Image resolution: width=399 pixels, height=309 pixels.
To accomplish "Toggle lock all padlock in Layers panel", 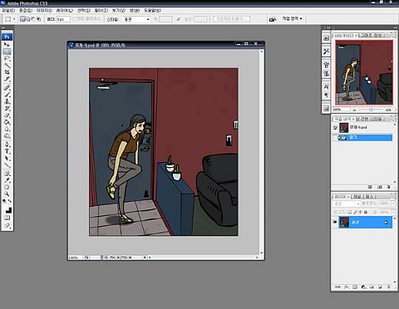I will click(366, 212).
